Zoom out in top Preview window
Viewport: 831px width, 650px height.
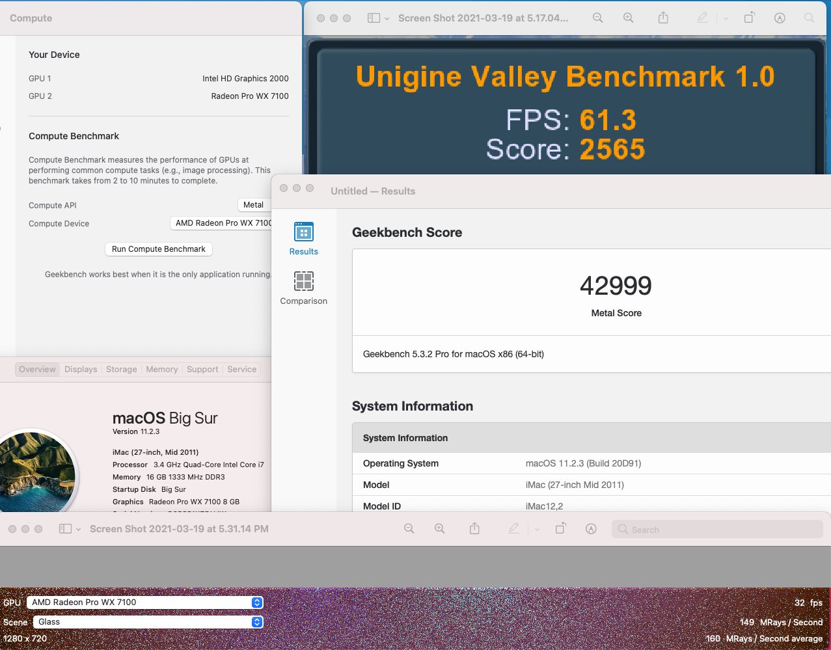click(598, 18)
